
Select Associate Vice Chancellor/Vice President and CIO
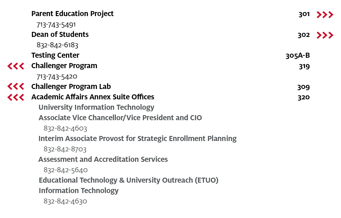tap(120, 118)
